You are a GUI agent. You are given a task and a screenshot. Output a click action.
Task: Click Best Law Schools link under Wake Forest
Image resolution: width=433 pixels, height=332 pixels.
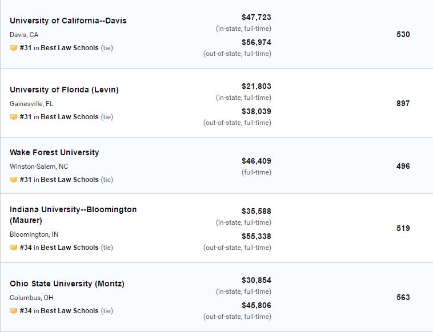70,180
